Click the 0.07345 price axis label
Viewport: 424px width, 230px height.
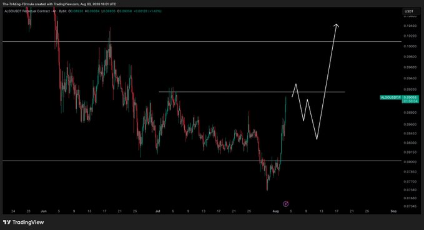click(x=410, y=206)
